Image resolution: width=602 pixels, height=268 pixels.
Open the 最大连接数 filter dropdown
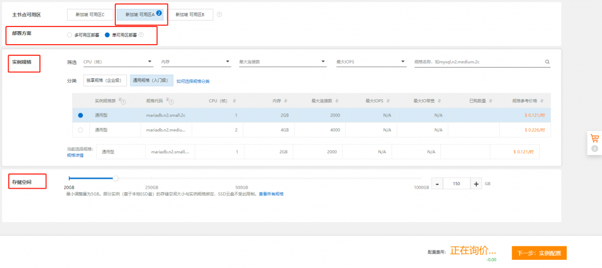[283, 62]
